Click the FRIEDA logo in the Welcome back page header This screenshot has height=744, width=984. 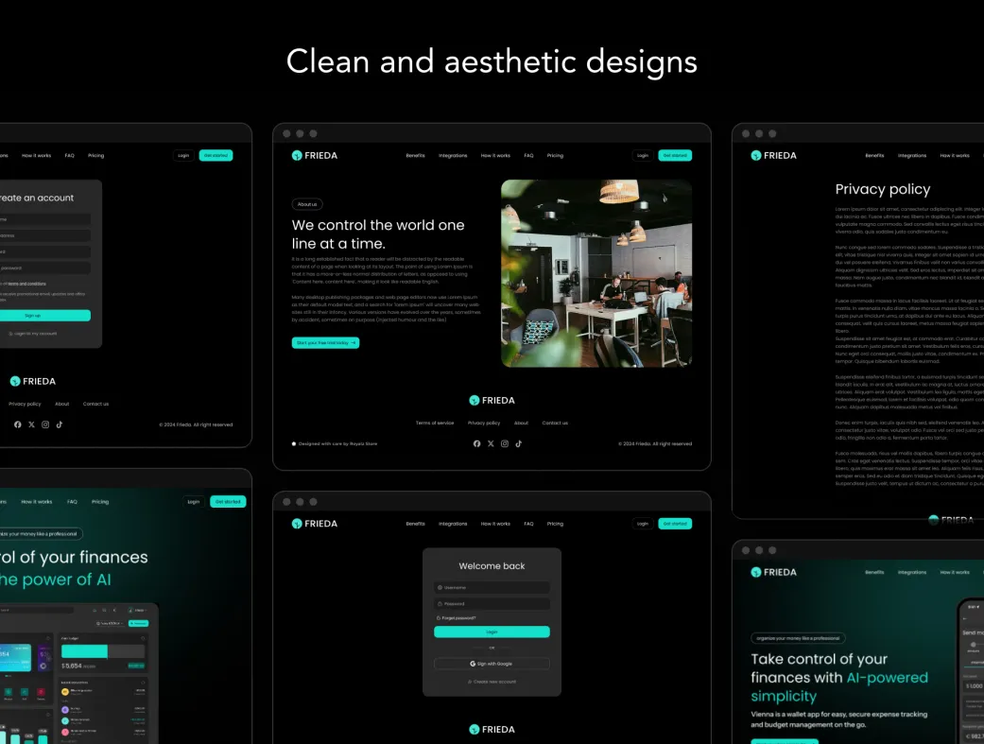(x=315, y=524)
